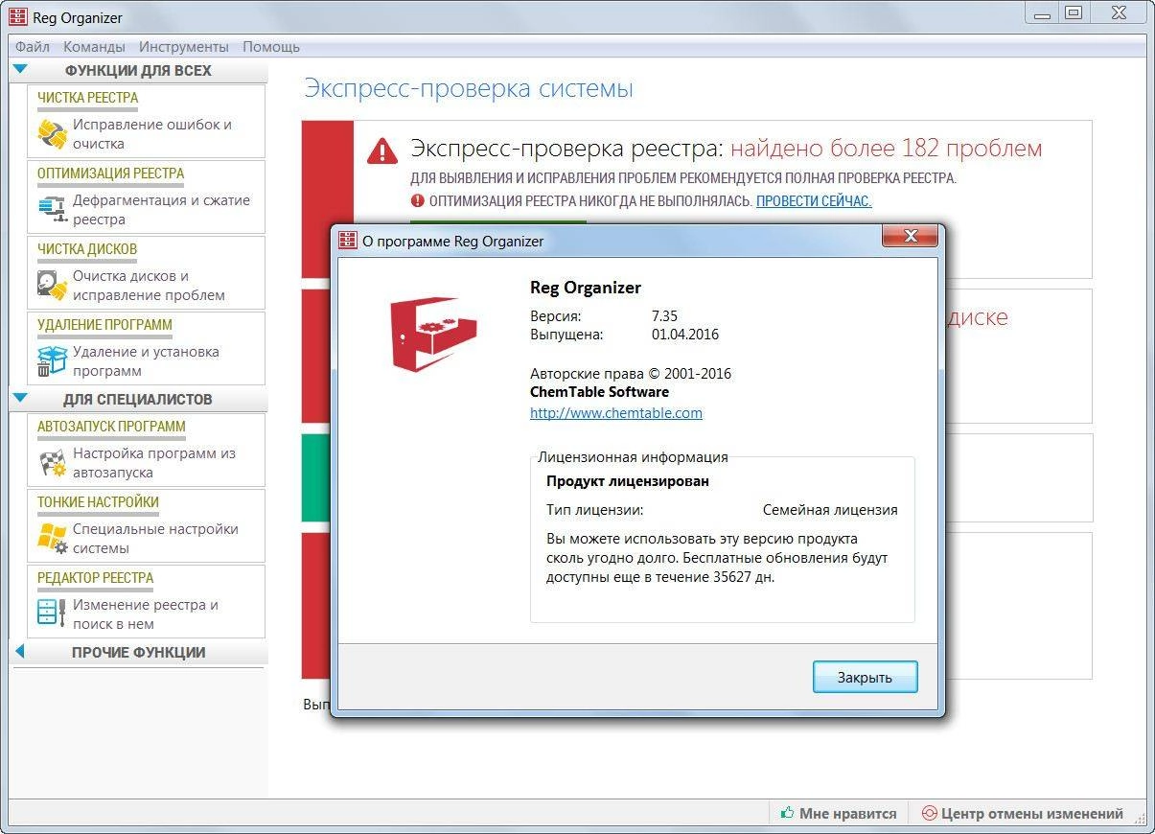The height and width of the screenshot is (834, 1155).
Task: Click the red exclamation icon near optimization notice
Action: tap(417, 200)
